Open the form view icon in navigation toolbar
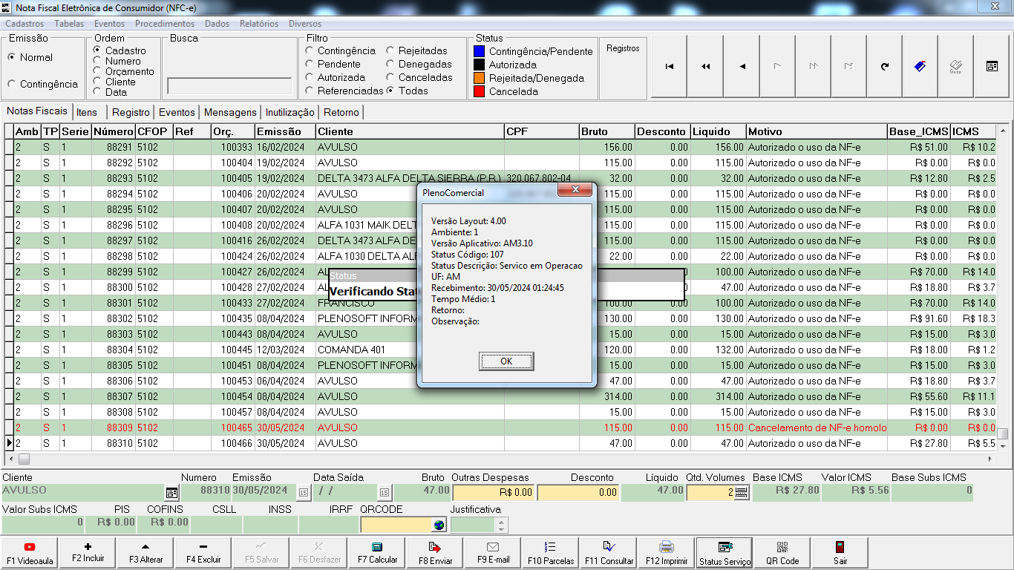1014x570 pixels. (x=992, y=66)
